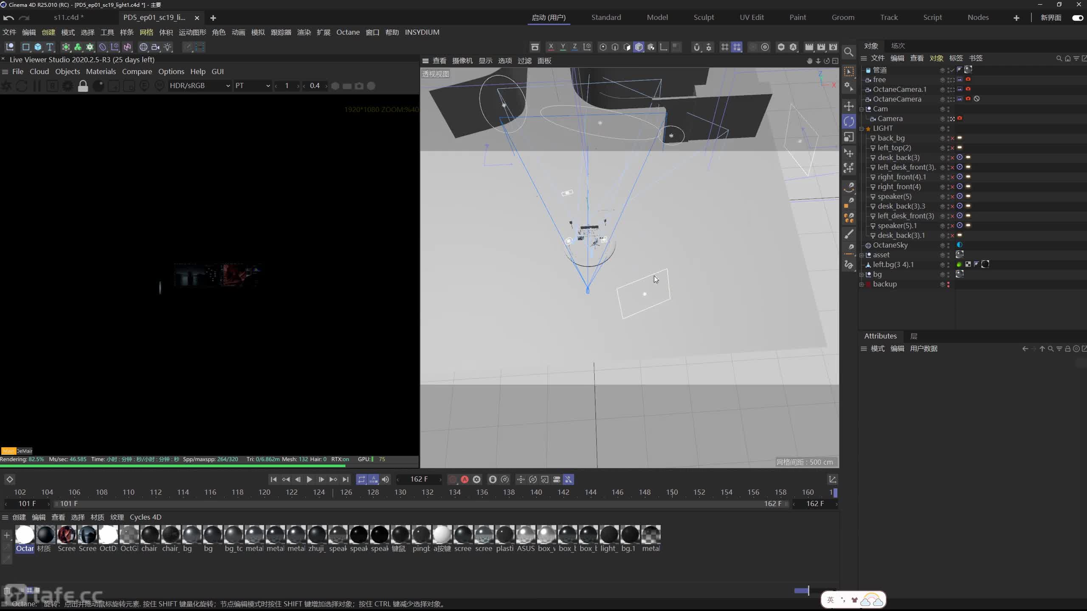Select the Move tool in the side toolbar

849,106
